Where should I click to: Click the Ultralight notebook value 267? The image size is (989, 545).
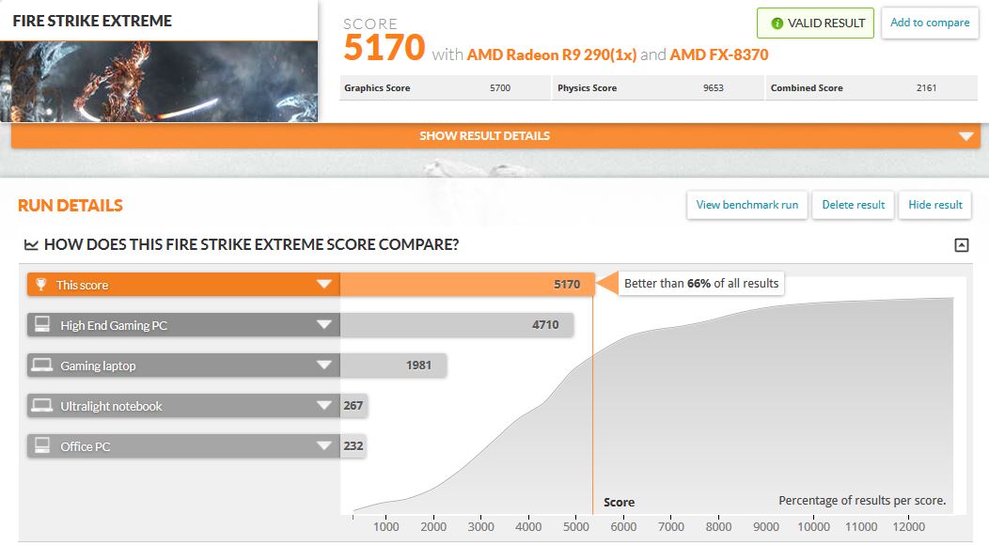point(353,406)
